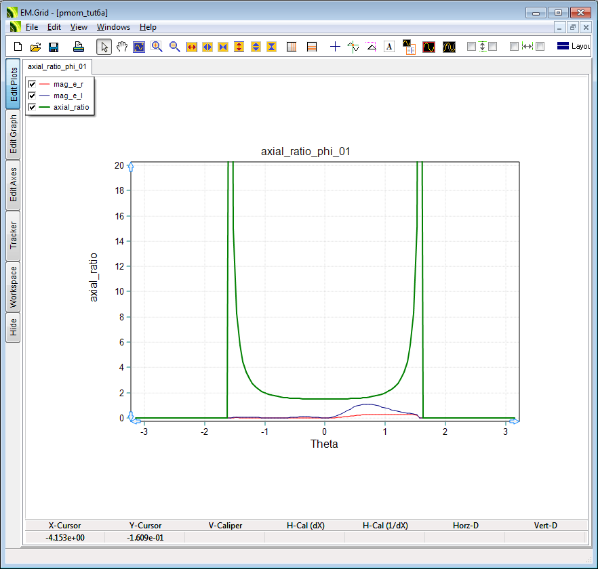This screenshot has height=569, width=598.
Task: Toggle the mag_e_l plot checkbox
Action: click(x=32, y=96)
